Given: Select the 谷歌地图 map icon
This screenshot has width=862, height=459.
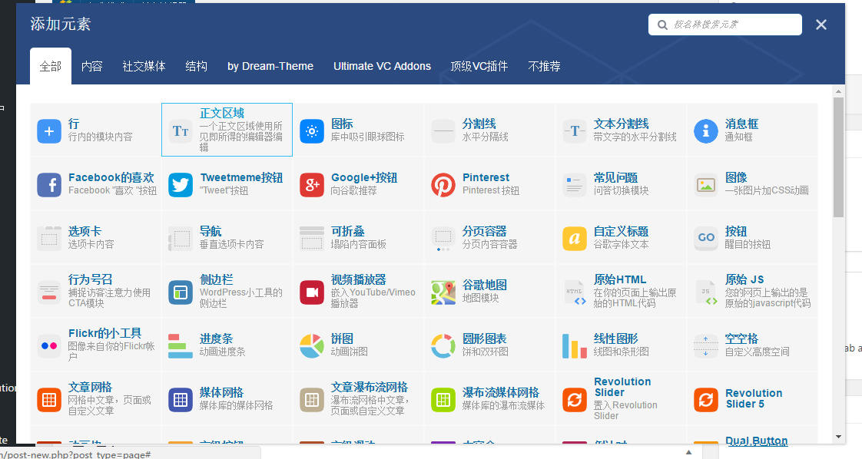Looking at the screenshot, I should coord(443,292).
